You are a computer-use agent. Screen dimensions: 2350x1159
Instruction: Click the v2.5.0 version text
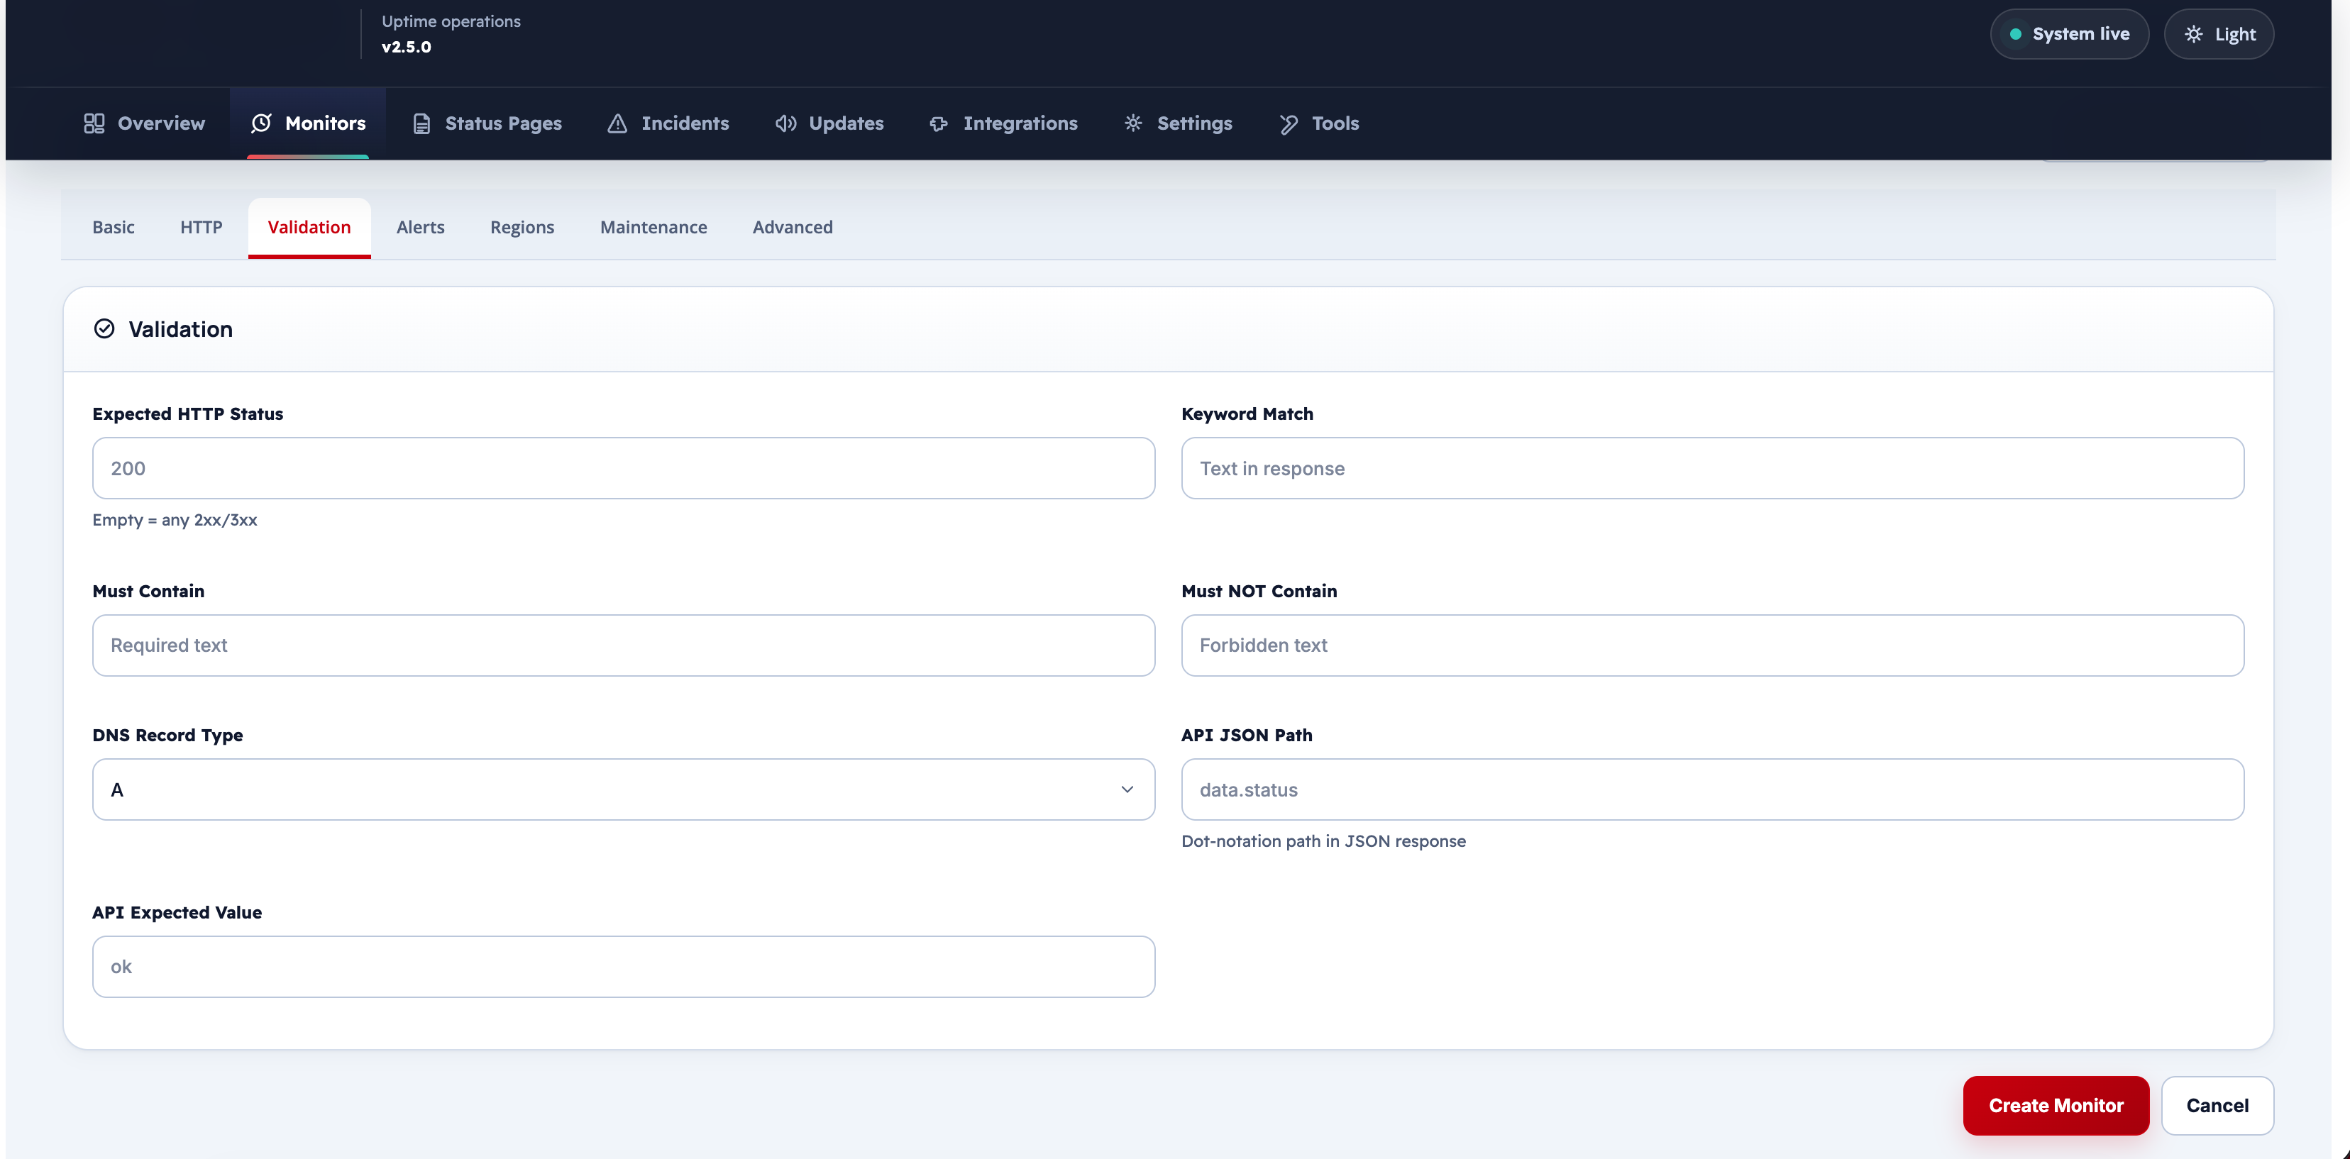(x=406, y=48)
